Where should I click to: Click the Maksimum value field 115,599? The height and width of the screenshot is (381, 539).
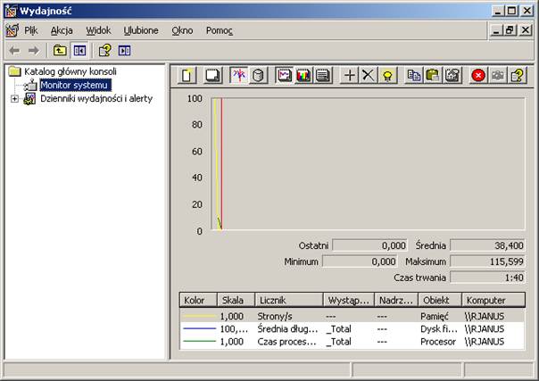coord(487,261)
